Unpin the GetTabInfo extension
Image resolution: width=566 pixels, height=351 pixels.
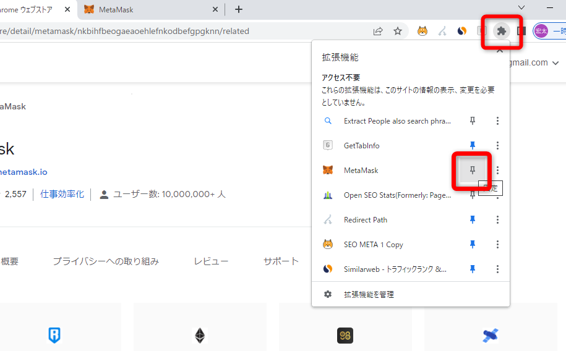[x=472, y=145]
